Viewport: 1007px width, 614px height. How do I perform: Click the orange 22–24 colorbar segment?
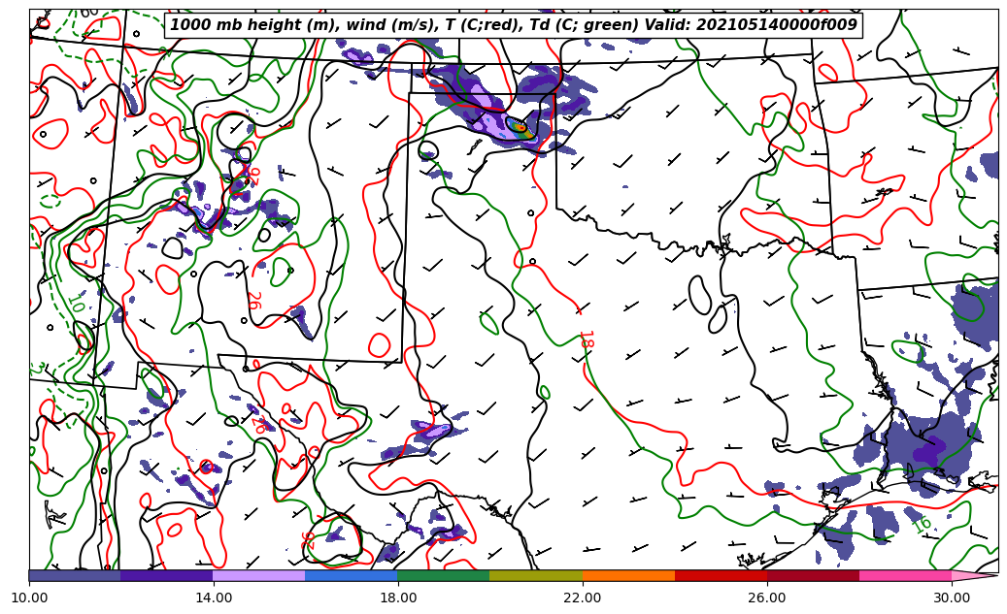click(x=628, y=575)
